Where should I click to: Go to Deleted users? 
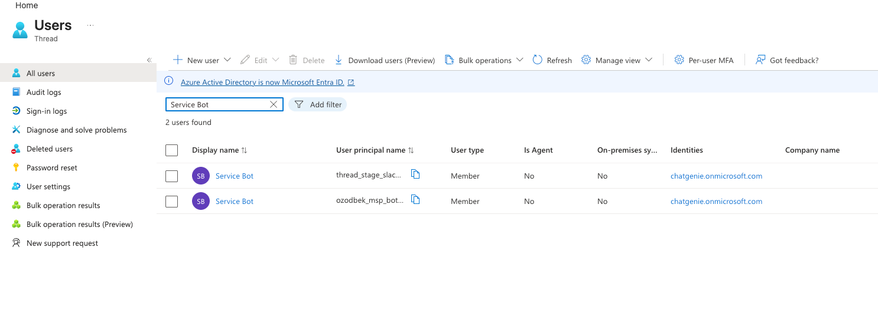50,149
